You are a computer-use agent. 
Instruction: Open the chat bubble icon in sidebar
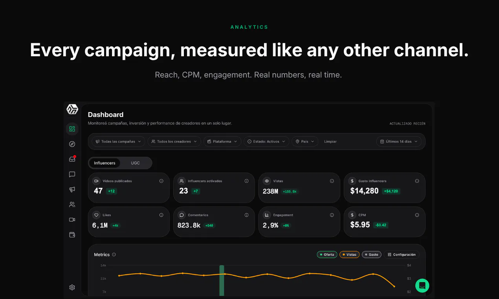click(72, 174)
